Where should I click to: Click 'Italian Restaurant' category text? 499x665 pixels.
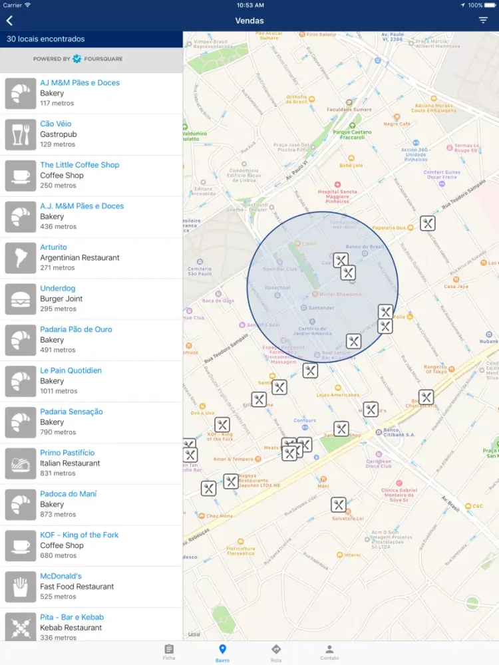tap(70, 464)
